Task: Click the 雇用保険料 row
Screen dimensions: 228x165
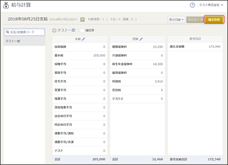Action: tap(138, 73)
